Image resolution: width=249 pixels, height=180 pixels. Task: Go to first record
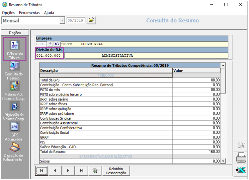(x=41, y=171)
